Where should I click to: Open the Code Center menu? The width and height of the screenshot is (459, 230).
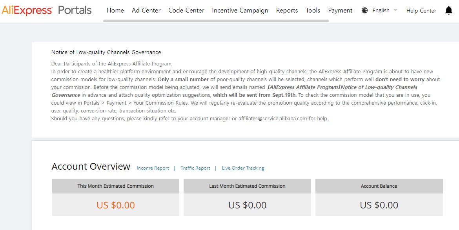tap(186, 11)
